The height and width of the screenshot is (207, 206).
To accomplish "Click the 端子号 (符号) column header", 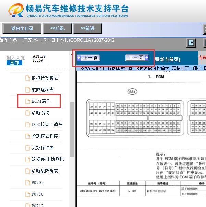I will pyautogui.click(x=97, y=183).
